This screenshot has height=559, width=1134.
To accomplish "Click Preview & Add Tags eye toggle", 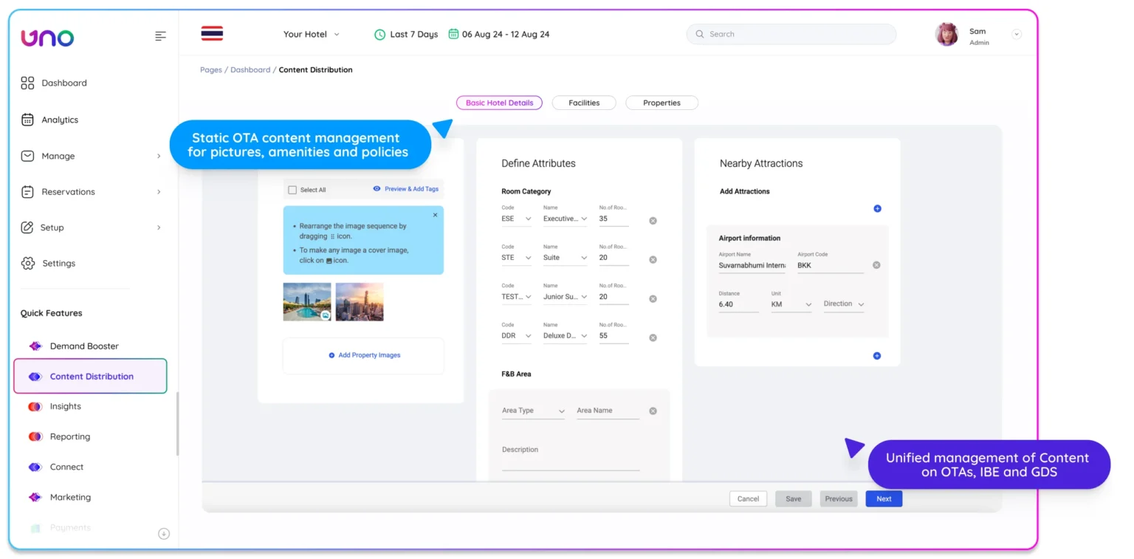I will coord(377,189).
